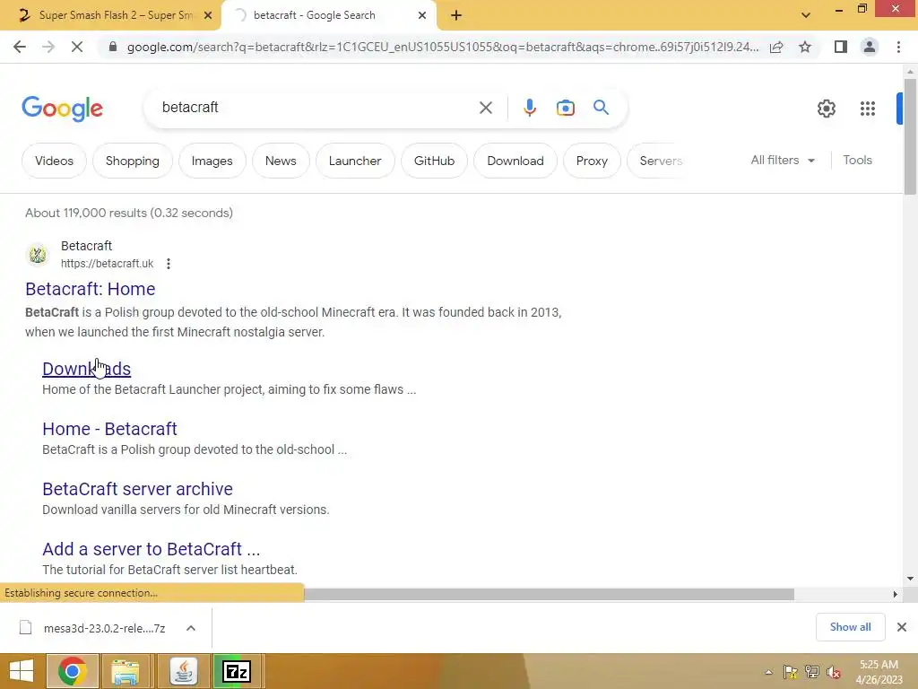Open the Google apps grid
Screen dimensions: 918x689
[867, 109]
